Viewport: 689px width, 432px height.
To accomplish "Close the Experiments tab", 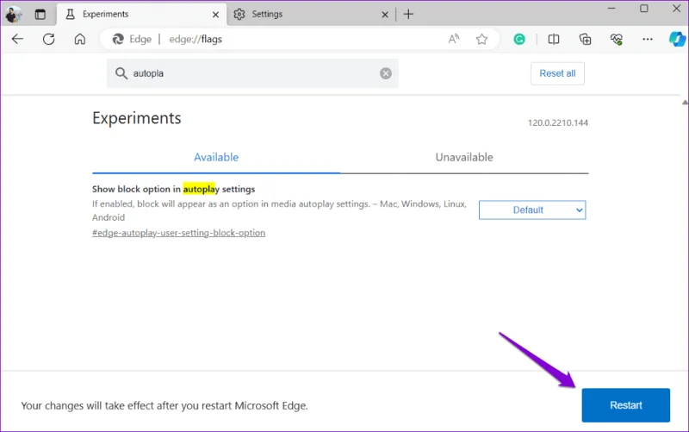I will point(215,15).
